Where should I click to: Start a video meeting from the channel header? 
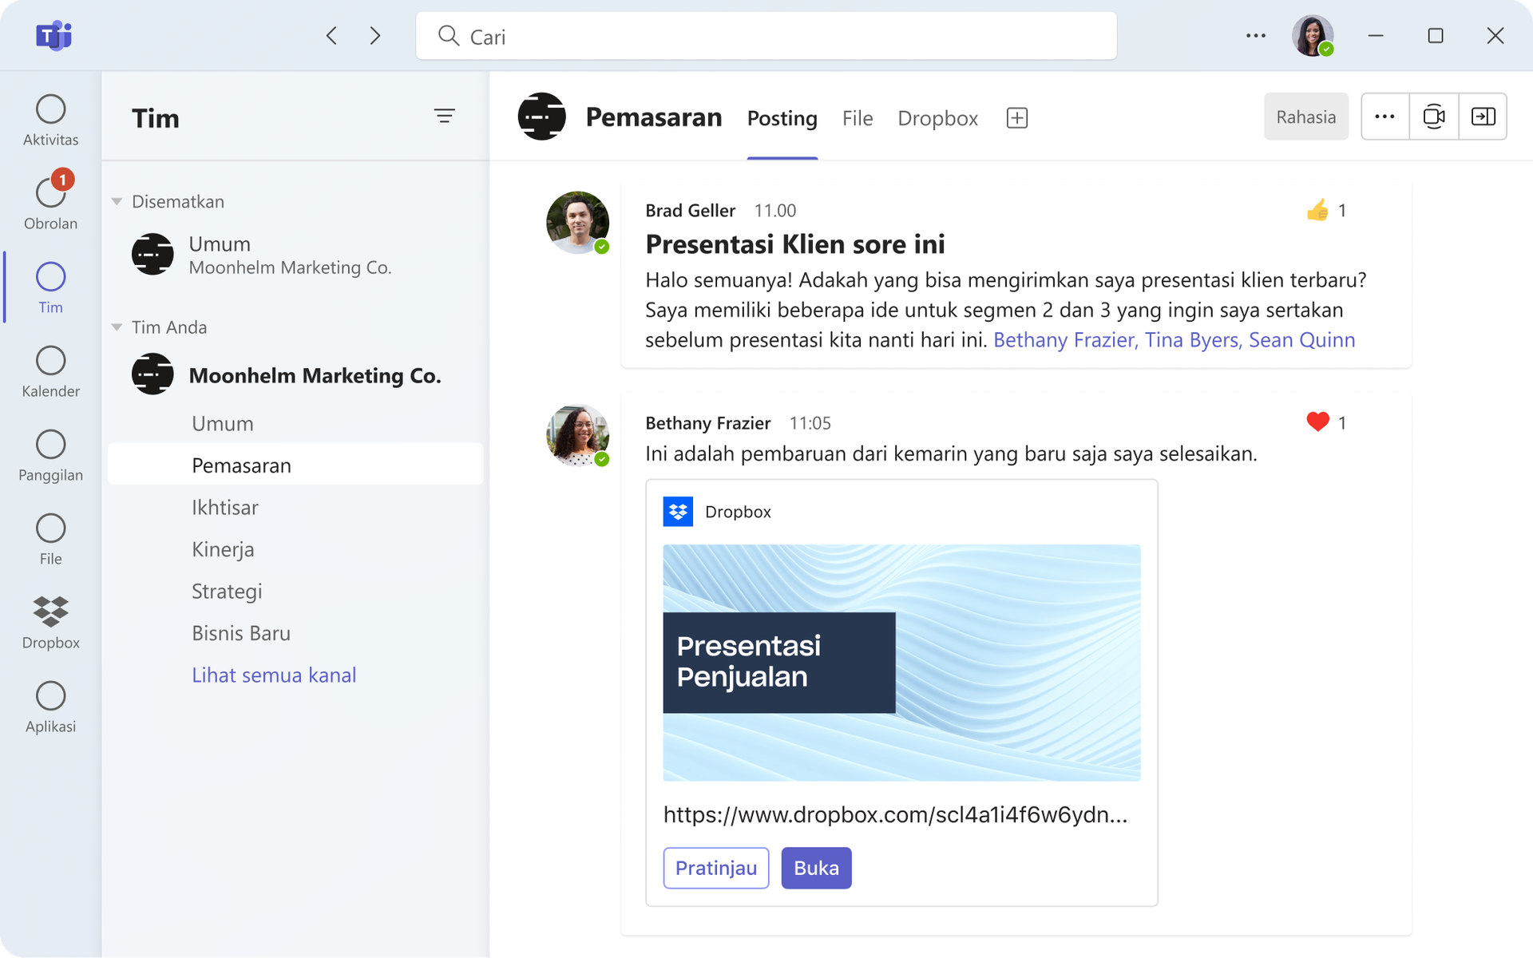pos(1435,117)
